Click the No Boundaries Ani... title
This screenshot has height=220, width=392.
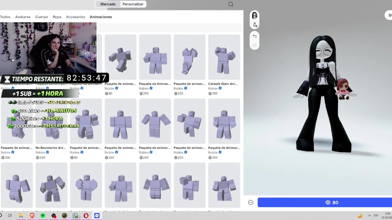point(51,148)
